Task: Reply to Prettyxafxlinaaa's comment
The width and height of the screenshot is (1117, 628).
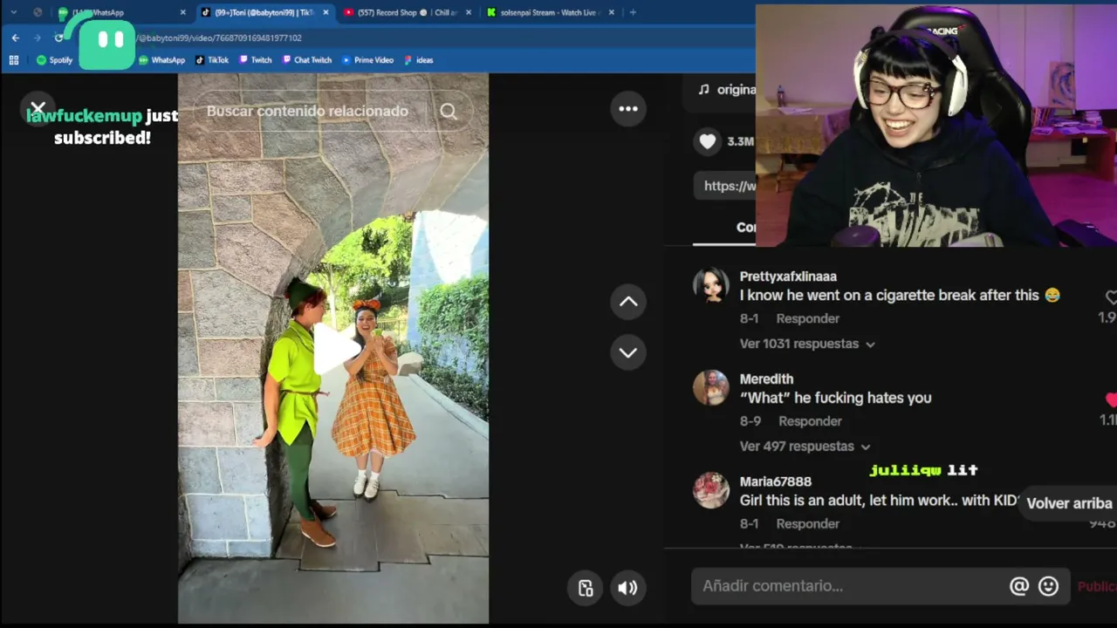Action: click(x=808, y=319)
